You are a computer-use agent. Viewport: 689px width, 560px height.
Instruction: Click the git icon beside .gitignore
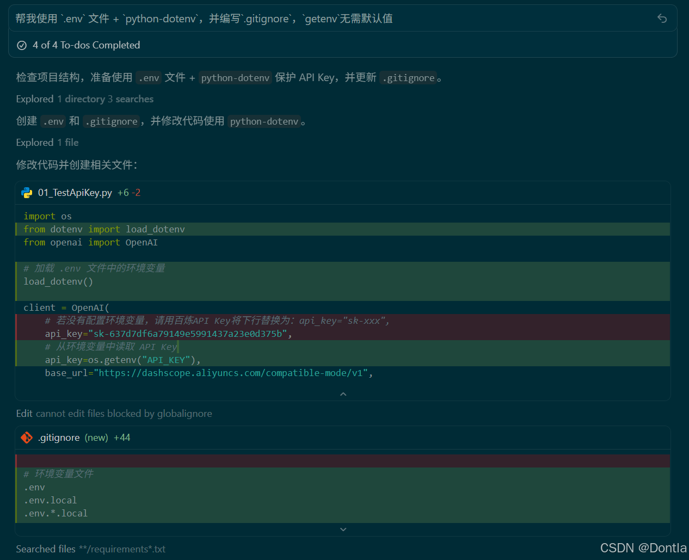pyautogui.click(x=27, y=438)
